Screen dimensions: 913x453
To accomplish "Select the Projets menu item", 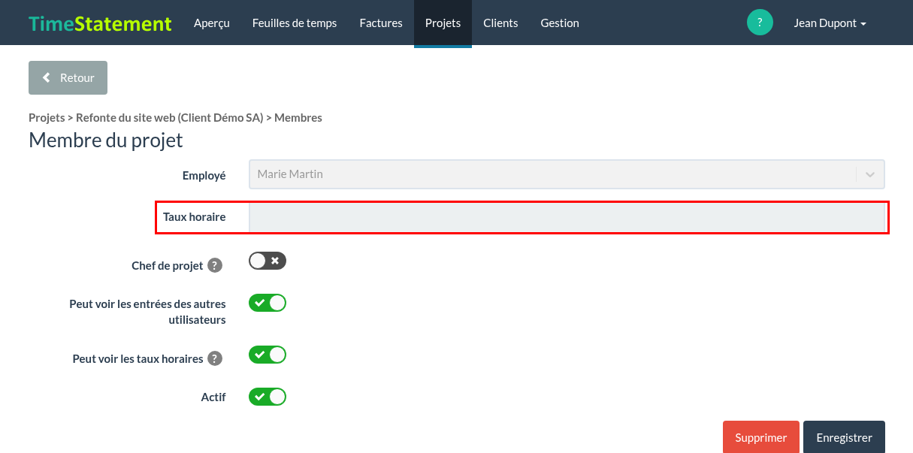I will [443, 23].
